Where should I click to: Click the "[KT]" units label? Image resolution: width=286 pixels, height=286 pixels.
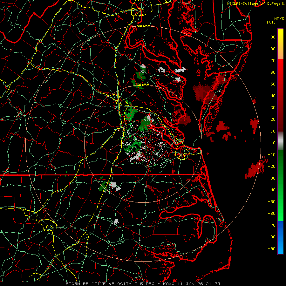point(271,22)
